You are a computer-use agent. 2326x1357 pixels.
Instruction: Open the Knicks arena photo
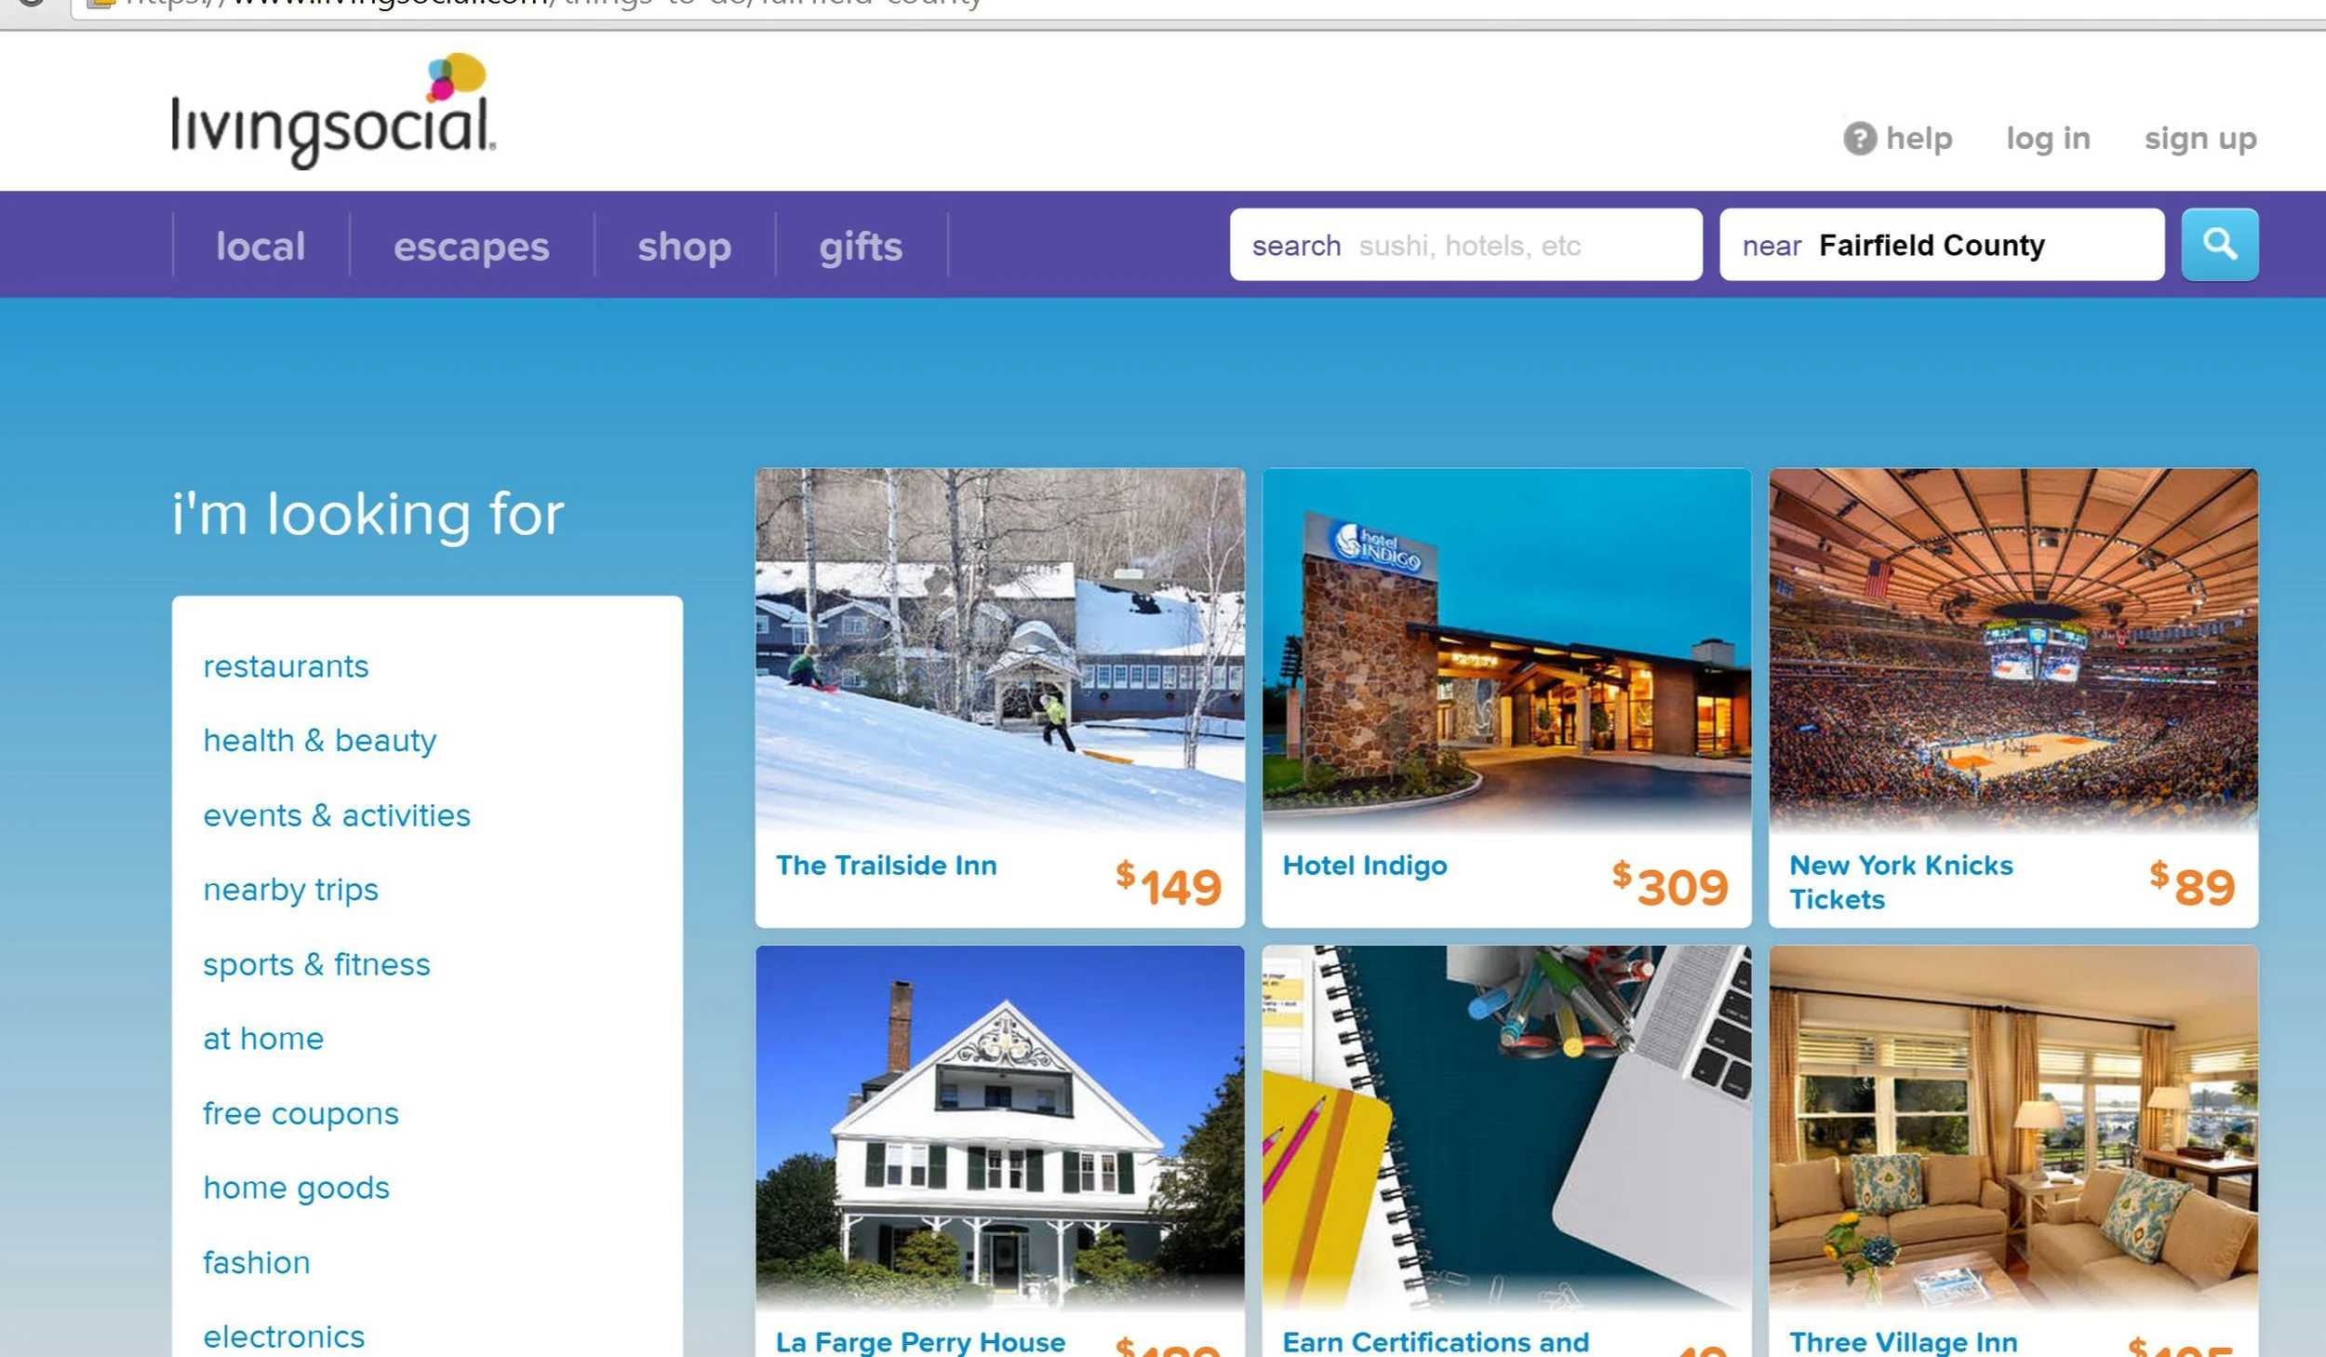2013,650
